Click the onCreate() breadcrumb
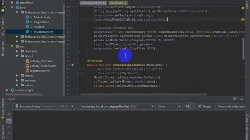This screenshot has width=250, height=140. tap(118, 3)
